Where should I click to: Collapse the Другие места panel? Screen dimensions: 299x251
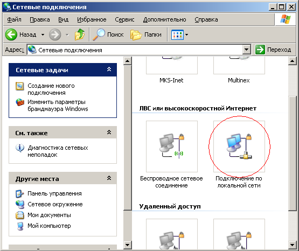[x=109, y=178]
